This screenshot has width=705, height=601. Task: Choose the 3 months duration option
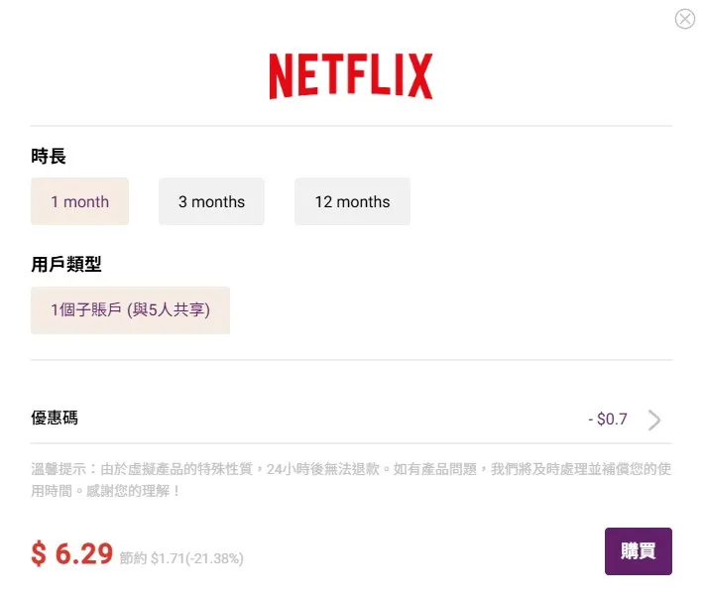pos(211,201)
